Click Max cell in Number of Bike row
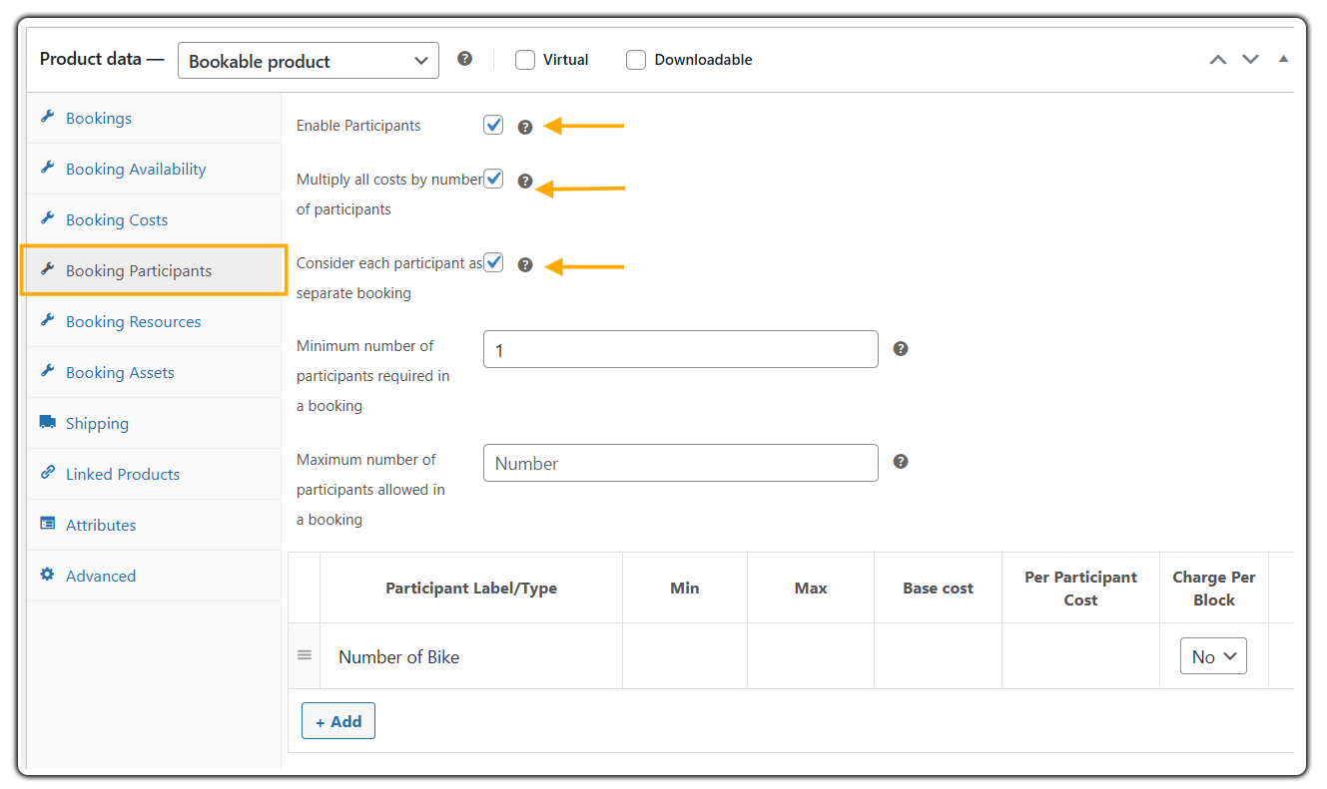The height and width of the screenshot is (789, 1327). [811, 656]
